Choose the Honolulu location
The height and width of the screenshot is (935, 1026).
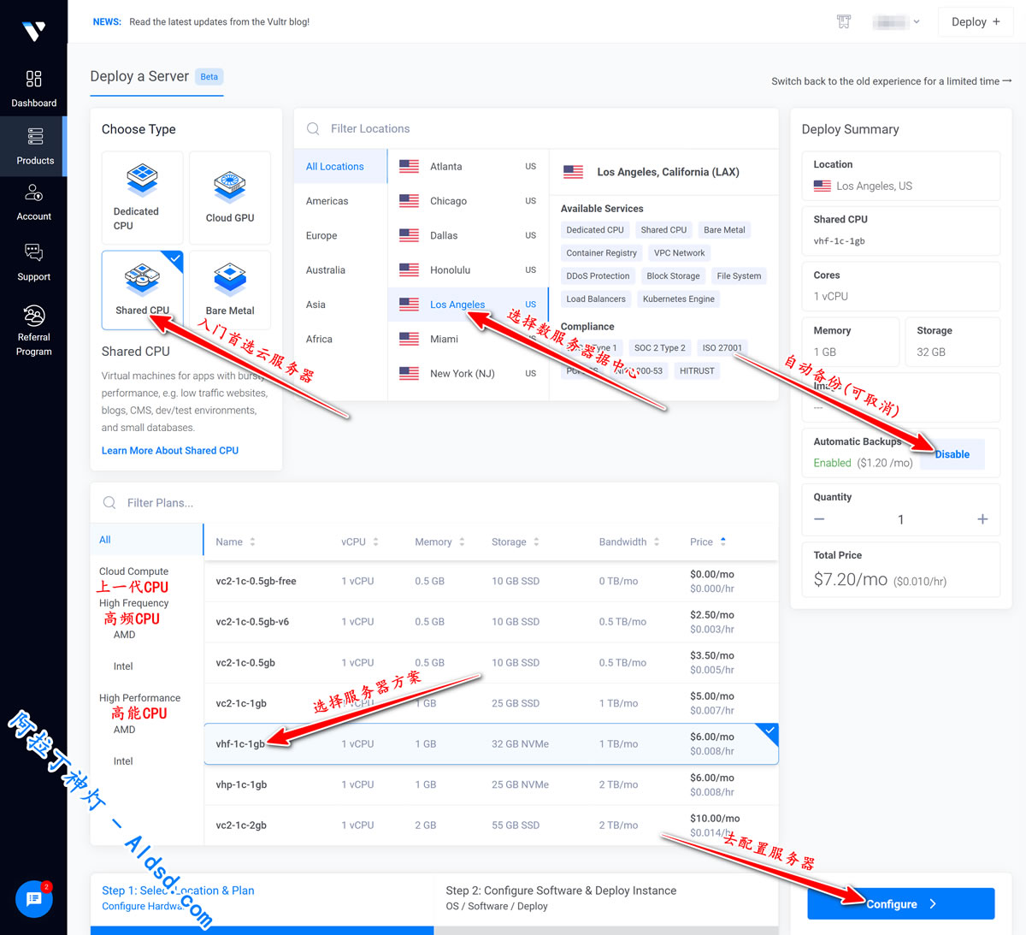468,269
